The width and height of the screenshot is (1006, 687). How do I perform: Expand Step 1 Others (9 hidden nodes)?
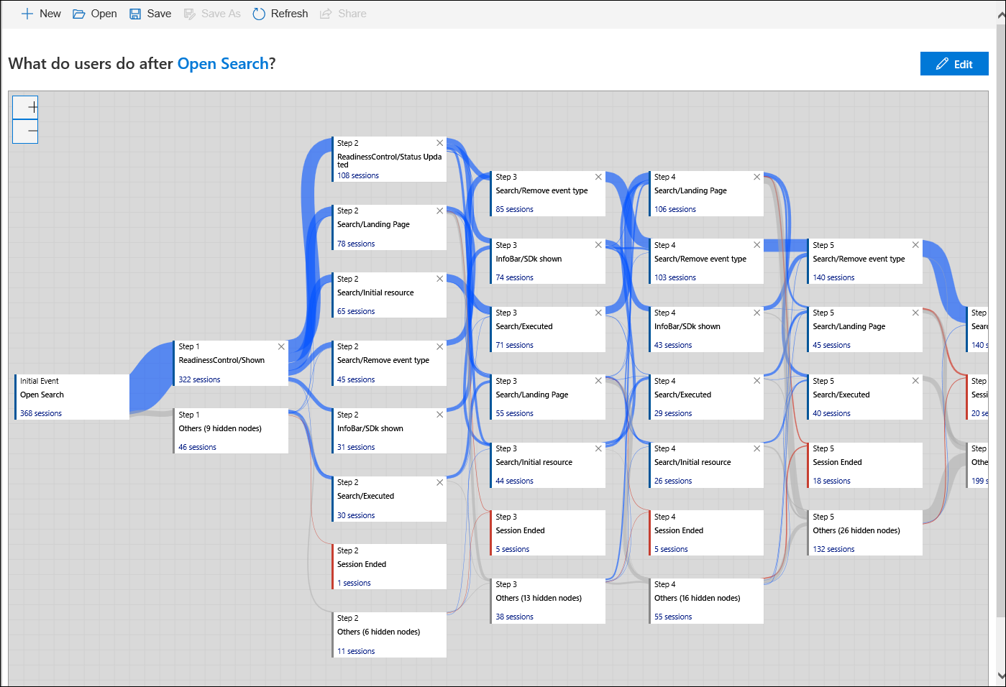click(220, 428)
